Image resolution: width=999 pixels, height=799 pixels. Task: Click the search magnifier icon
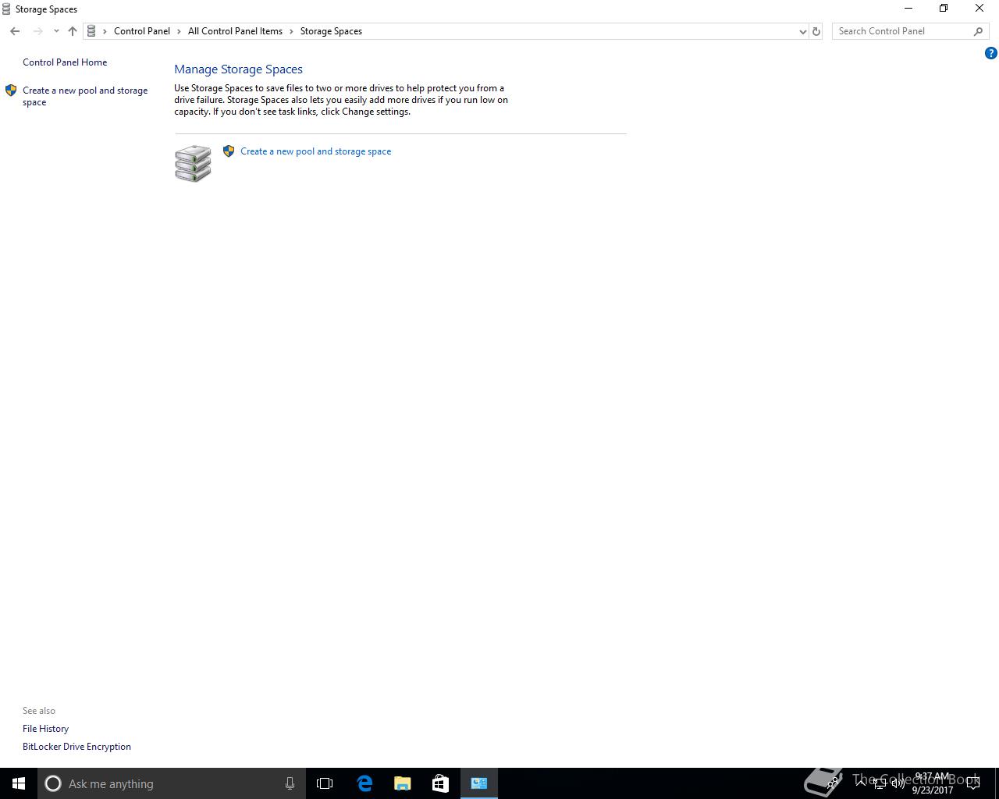coord(978,31)
